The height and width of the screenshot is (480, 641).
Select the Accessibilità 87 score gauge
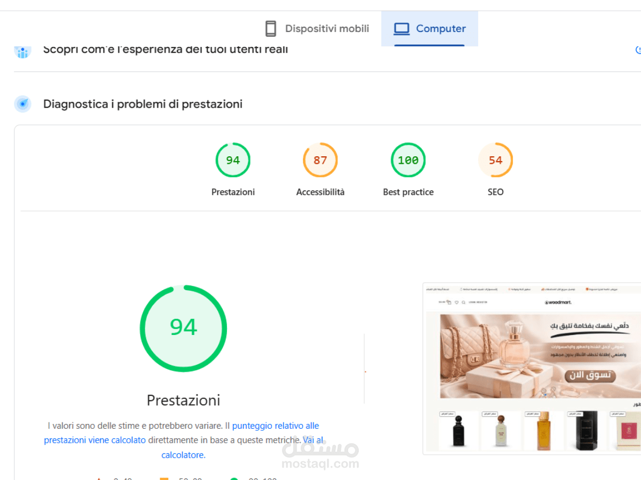coord(320,160)
